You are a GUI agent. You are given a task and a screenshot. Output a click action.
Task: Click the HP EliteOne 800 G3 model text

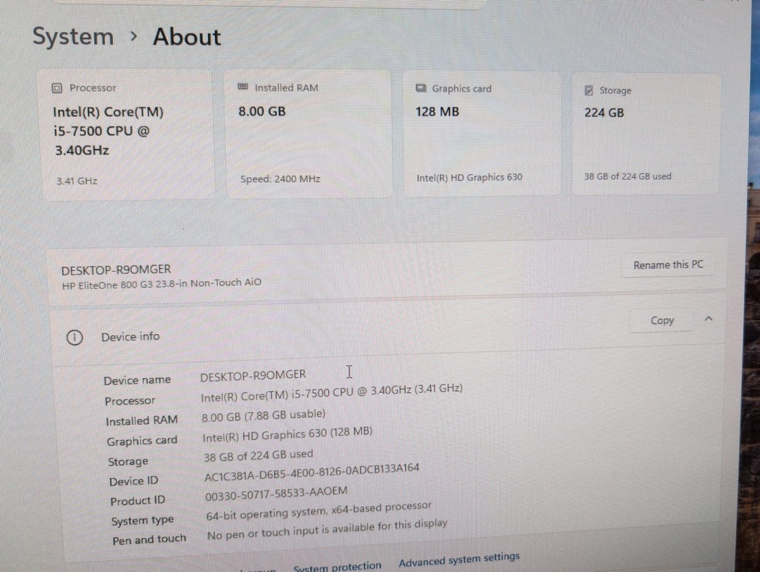(x=161, y=284)
